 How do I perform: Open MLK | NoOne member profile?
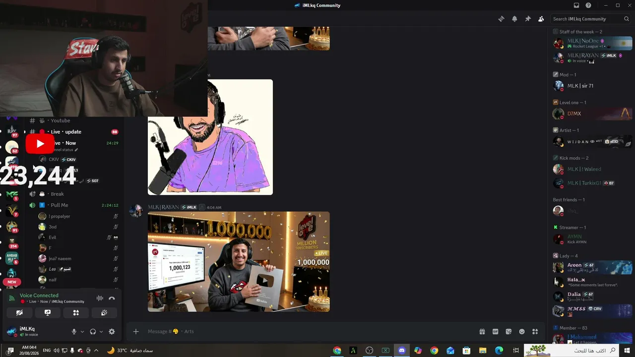pyautogui.click(x=592, y=44)
